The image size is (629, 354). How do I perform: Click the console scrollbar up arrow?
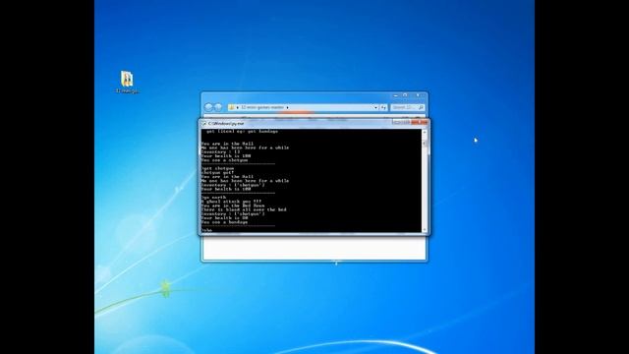tap(425, 132)
